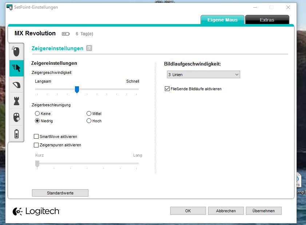Viewport: 306px width, 225px height.
Task: Click the pointer trail length slider thumb
Action: click(37, 164)
